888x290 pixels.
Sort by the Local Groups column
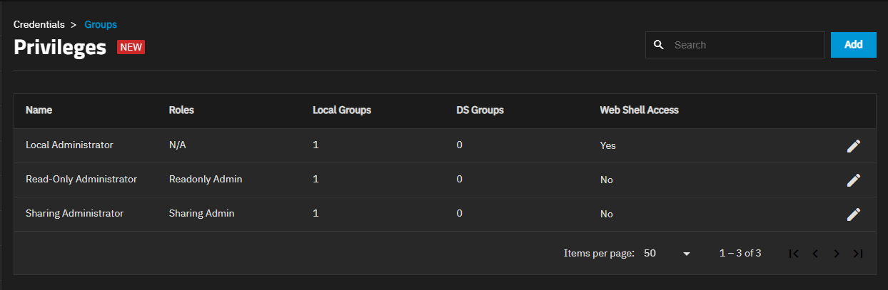pos(342,110)
